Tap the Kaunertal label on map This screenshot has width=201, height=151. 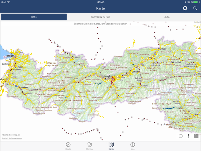(x=80, y=96)
